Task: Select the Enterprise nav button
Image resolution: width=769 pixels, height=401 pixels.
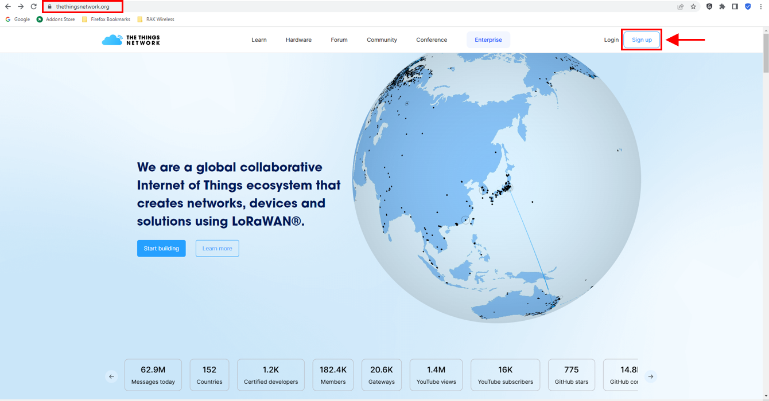Action: (x=488, y=40)
